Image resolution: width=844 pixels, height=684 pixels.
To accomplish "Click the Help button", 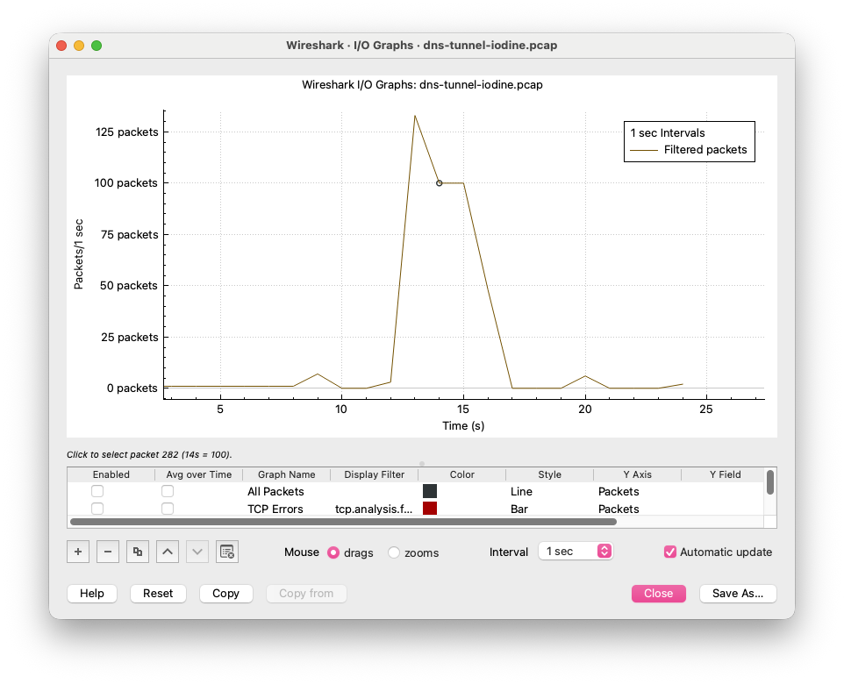I will [x=92, y=593].
